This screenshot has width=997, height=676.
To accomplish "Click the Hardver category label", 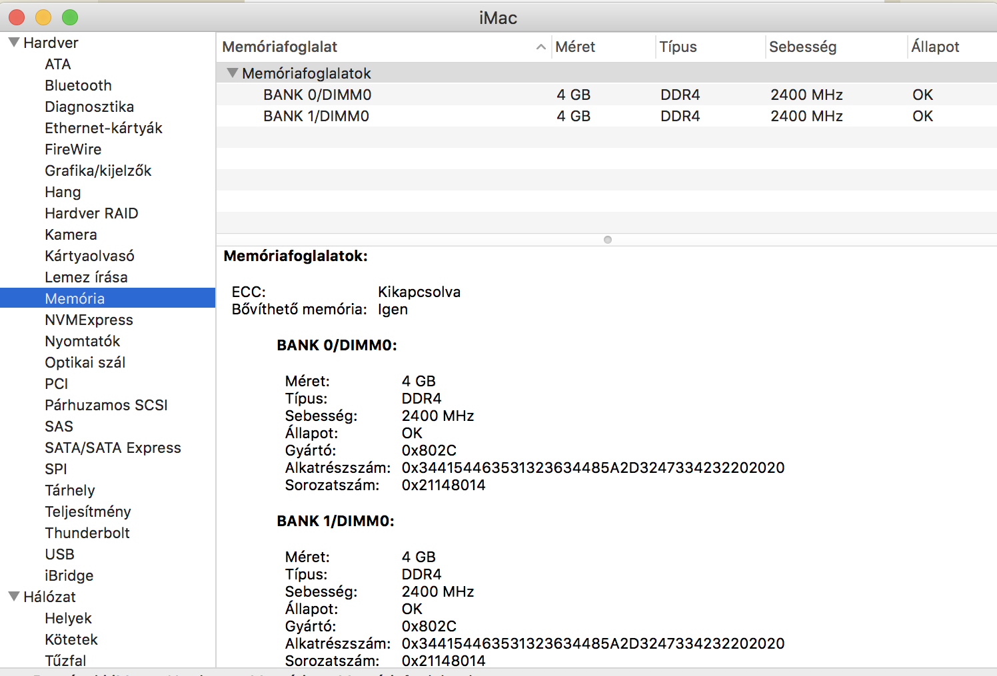I will click(x=51, y=43).
